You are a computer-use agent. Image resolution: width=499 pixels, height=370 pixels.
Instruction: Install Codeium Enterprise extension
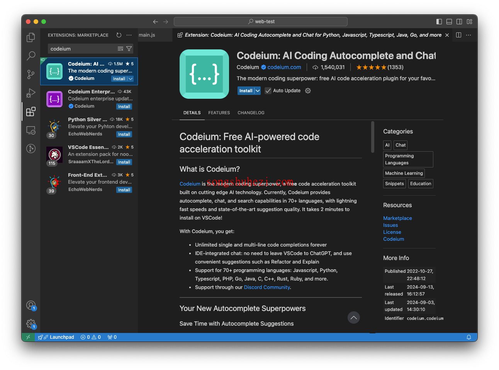124,106
